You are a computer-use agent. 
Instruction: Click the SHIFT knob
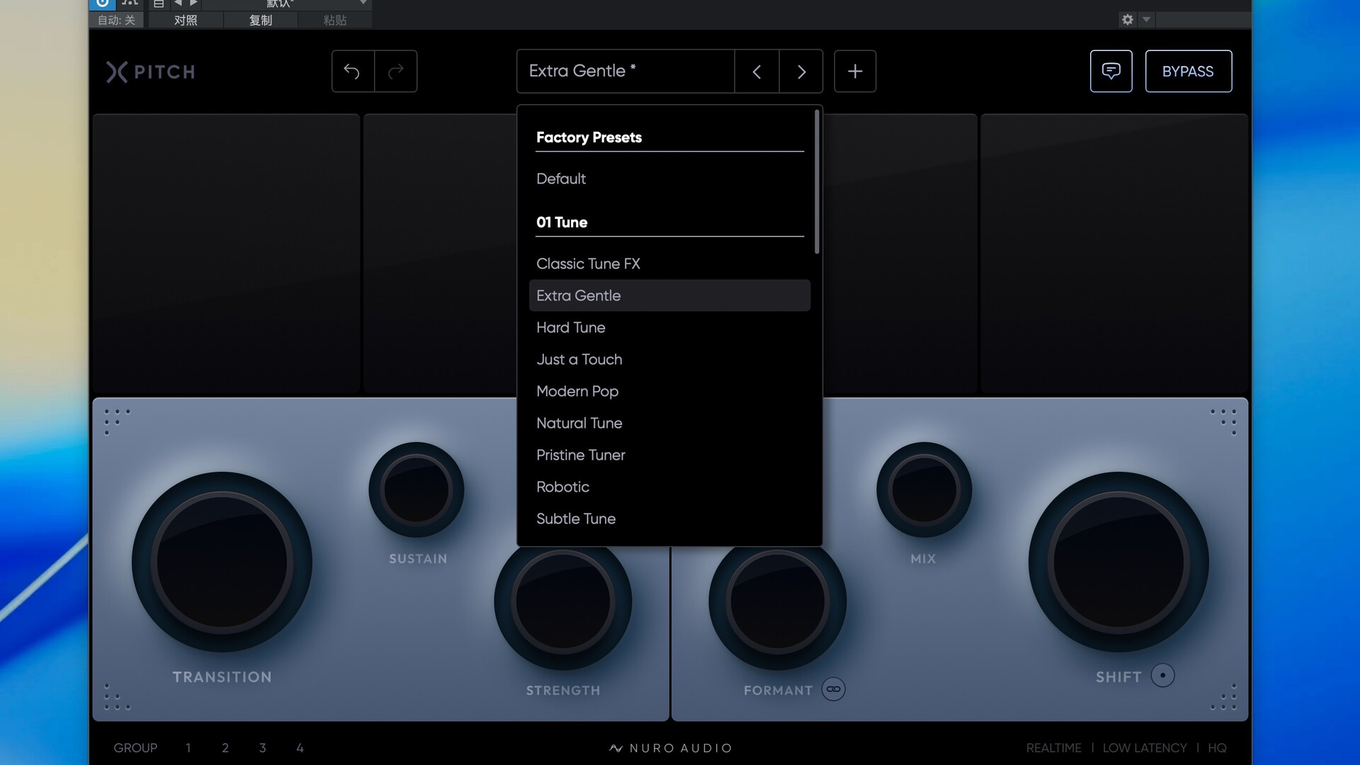[1118, 562]
